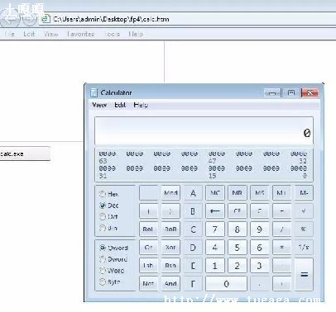Screen dimensions: 336x312
Task: Open the browser Help menu
Action: (136, 34)
